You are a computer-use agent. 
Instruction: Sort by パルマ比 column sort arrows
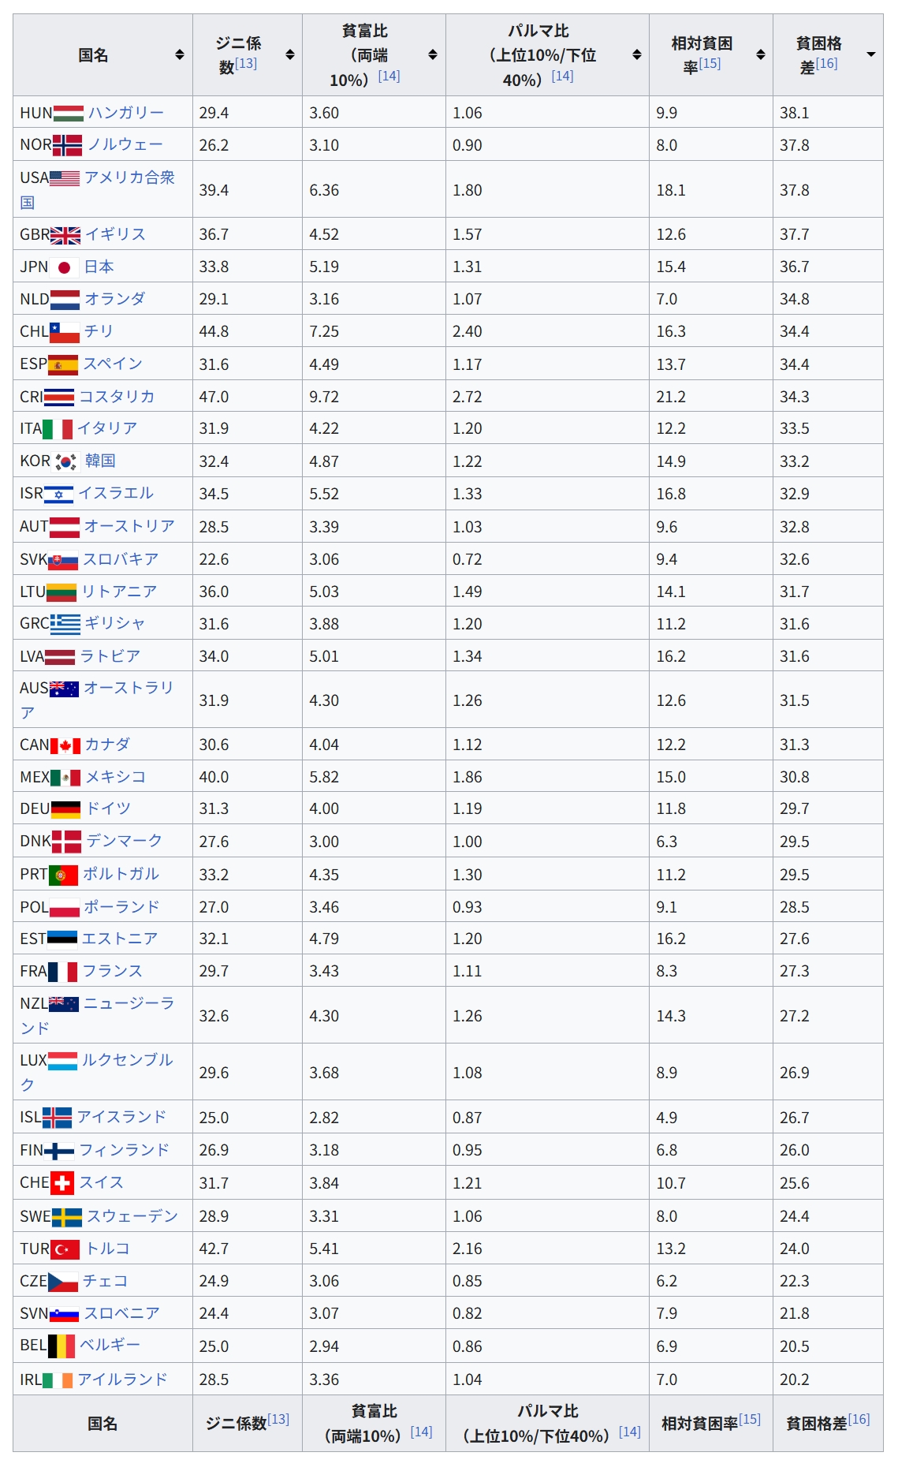(637, 54)
